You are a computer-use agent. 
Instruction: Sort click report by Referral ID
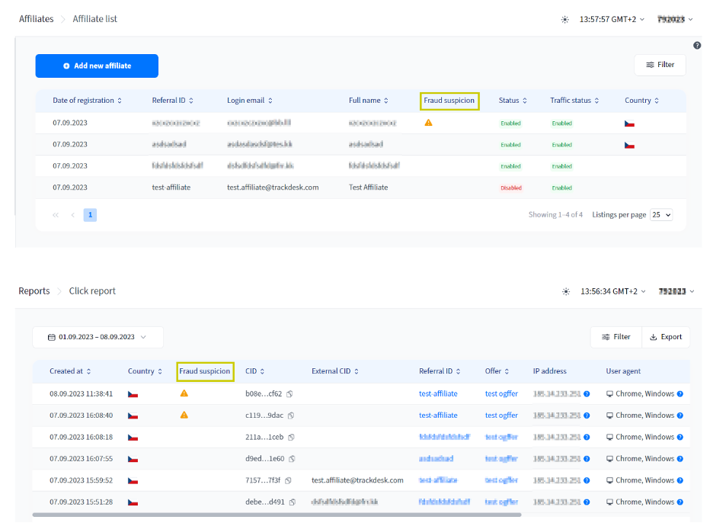440,371
